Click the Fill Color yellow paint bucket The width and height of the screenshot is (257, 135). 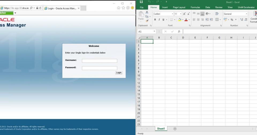(180, 20)
